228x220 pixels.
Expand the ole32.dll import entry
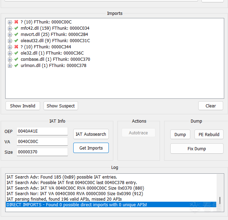[10, 53]
